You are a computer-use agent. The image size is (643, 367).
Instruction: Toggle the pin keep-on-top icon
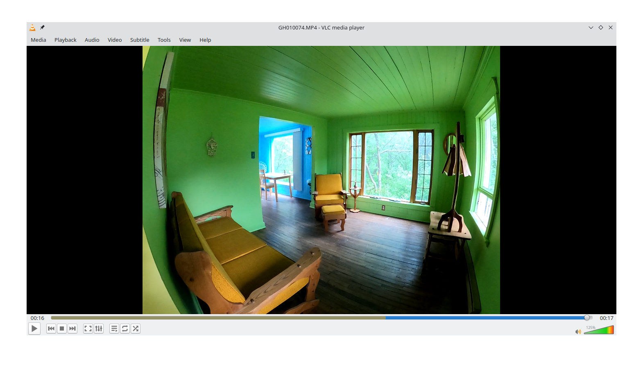42,27
